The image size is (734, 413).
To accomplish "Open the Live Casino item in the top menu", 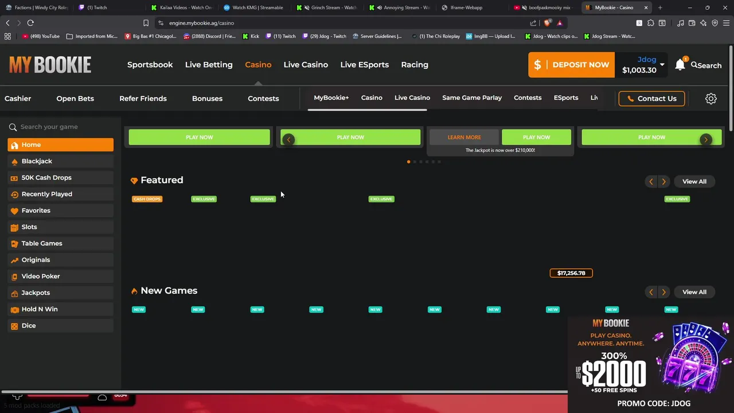I will pyautogui.click(x=306, y=65).
